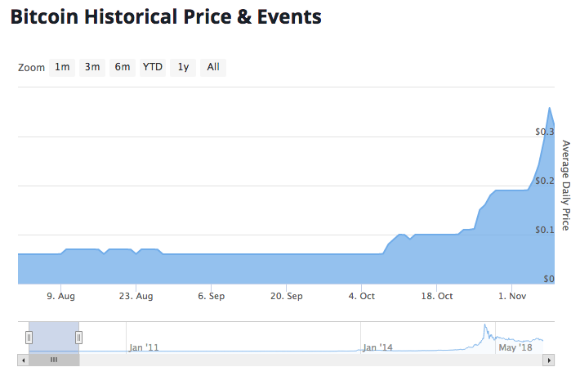Click the '23. Aug' axis label
580x385 pixels.
point(136,296)
